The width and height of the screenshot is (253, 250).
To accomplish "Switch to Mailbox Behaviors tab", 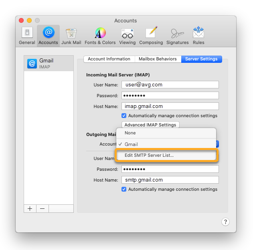I will [158, 59].
